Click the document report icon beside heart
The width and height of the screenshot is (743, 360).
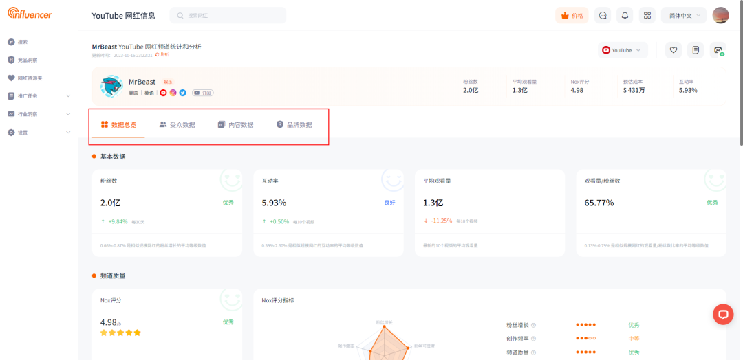[x=696, y=50]
